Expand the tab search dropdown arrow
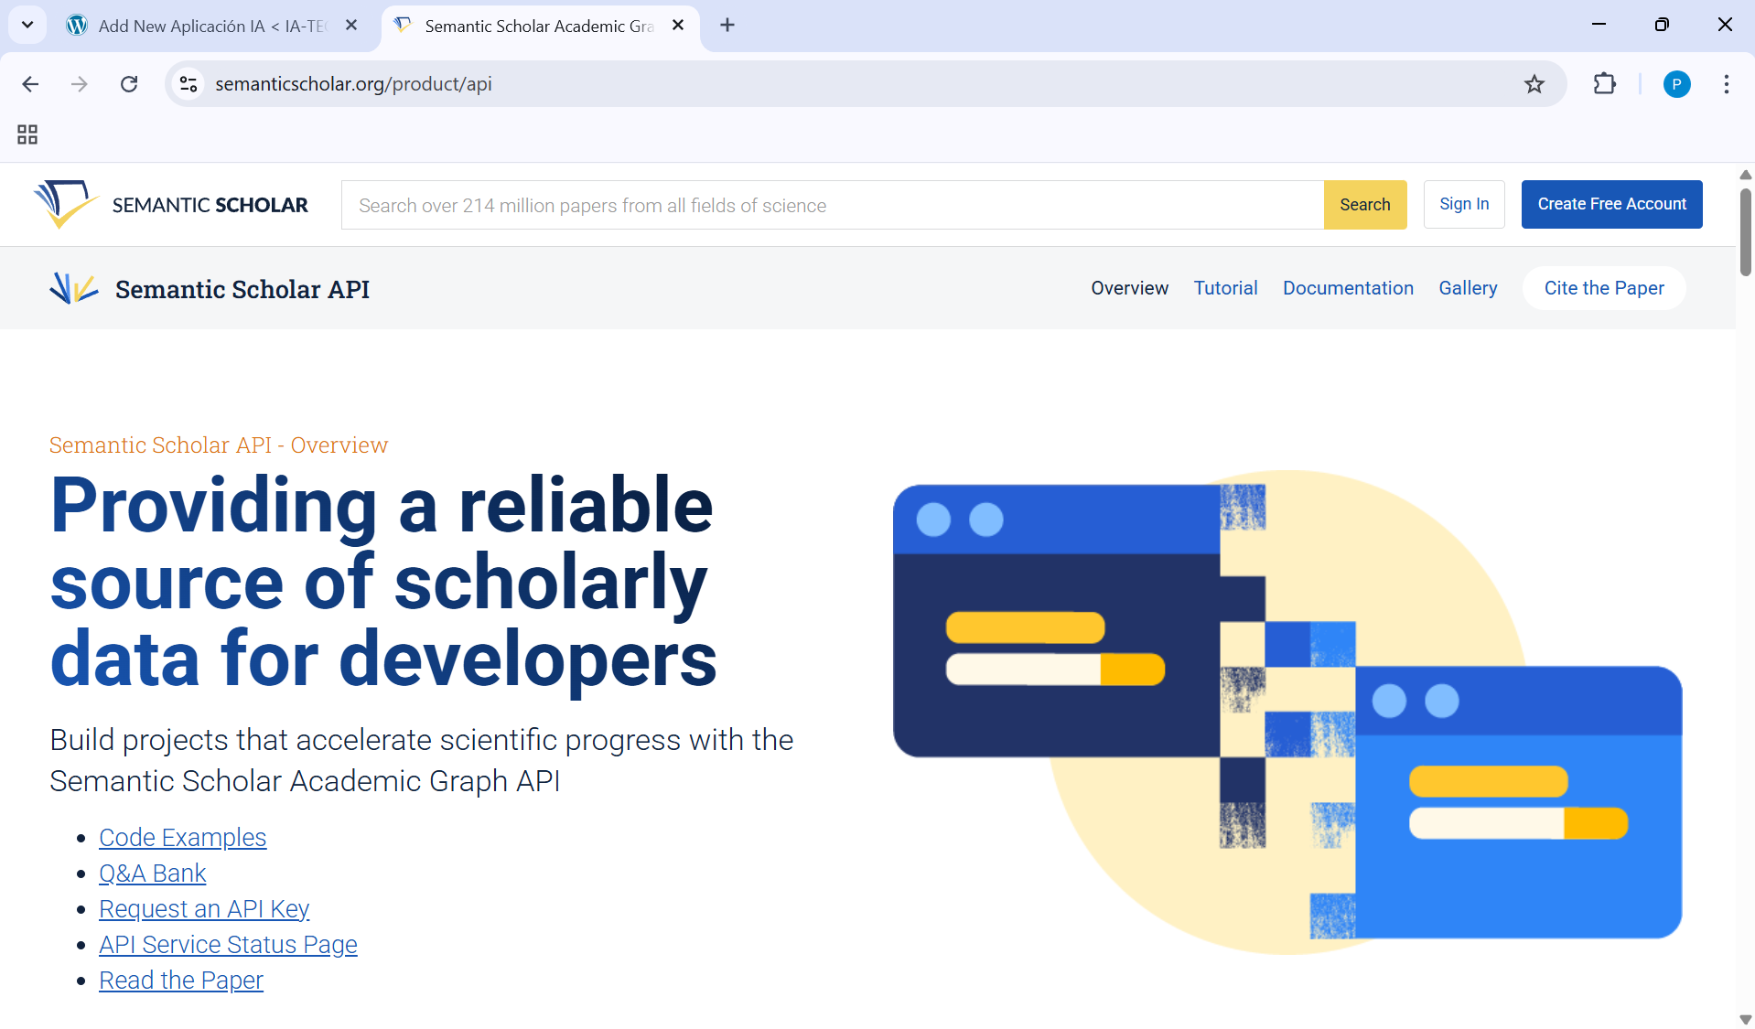This screenshot has height=1029, width=1755. coord(27,26)
